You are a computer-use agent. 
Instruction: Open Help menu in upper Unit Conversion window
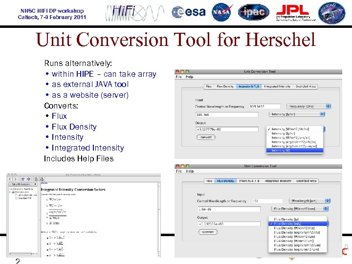point(189,77)
